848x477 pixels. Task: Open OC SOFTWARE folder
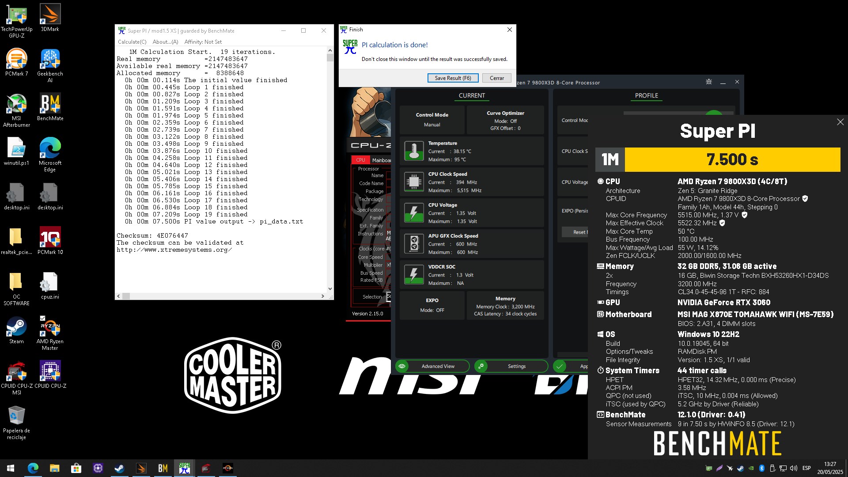coord(16,288)
